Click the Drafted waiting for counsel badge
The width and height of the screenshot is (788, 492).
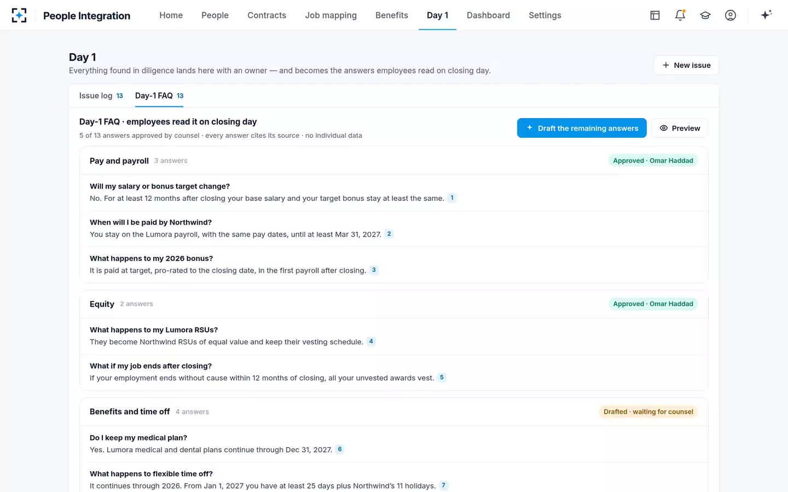click(648, 412)
